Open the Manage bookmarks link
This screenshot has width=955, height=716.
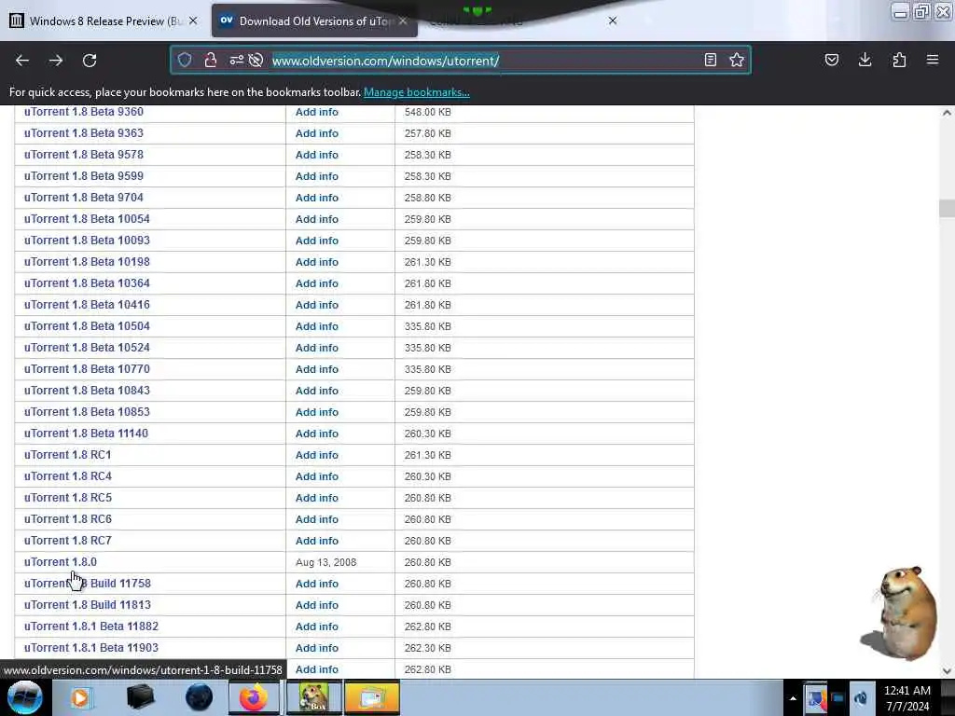click(417, 92)
